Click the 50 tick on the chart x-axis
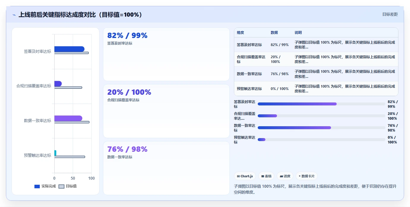410x207 pixels. [73, 178]
